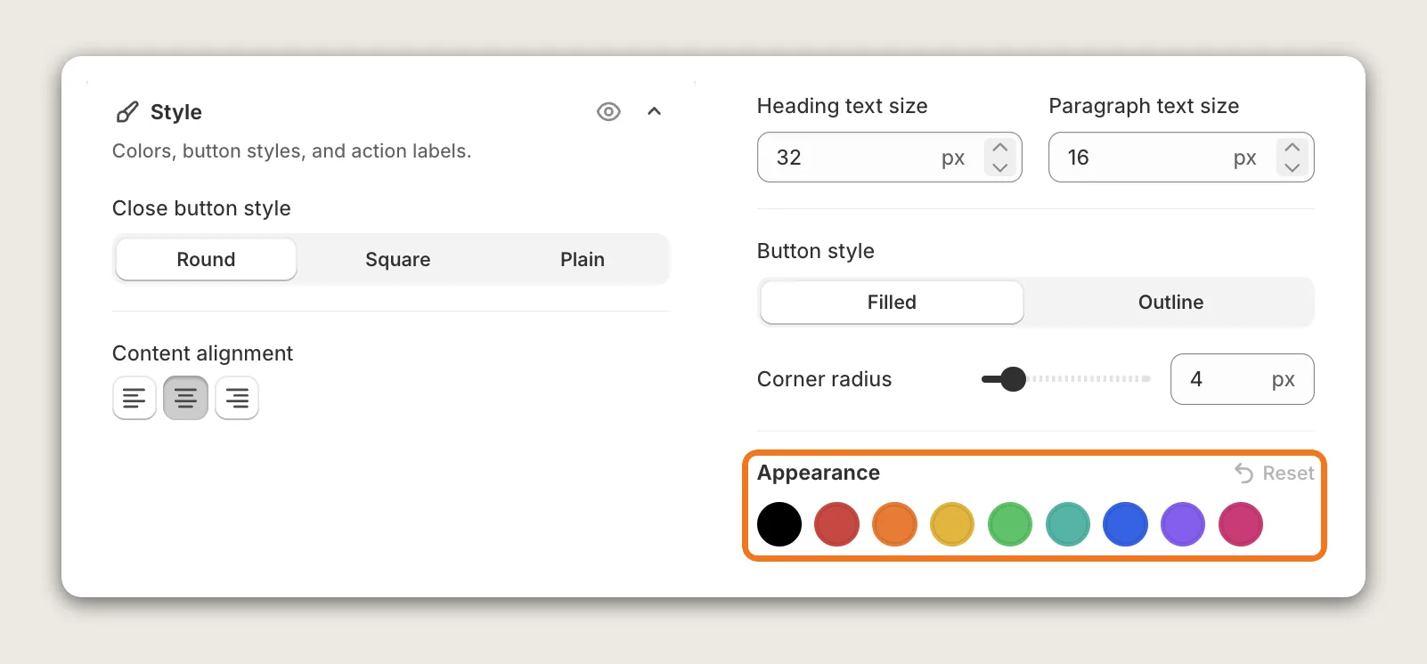
Task: Click the 'Close button style' label
Action: coord(201,208)
